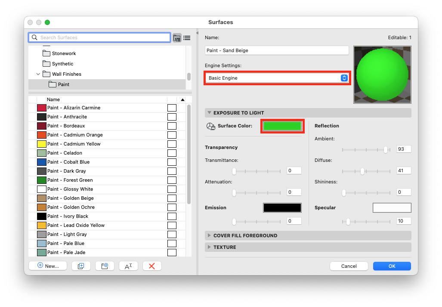The height and width of the screenshot is (307, 442).
Task: Collapse the Exposure to Light section
Action: tap(209, 113)
